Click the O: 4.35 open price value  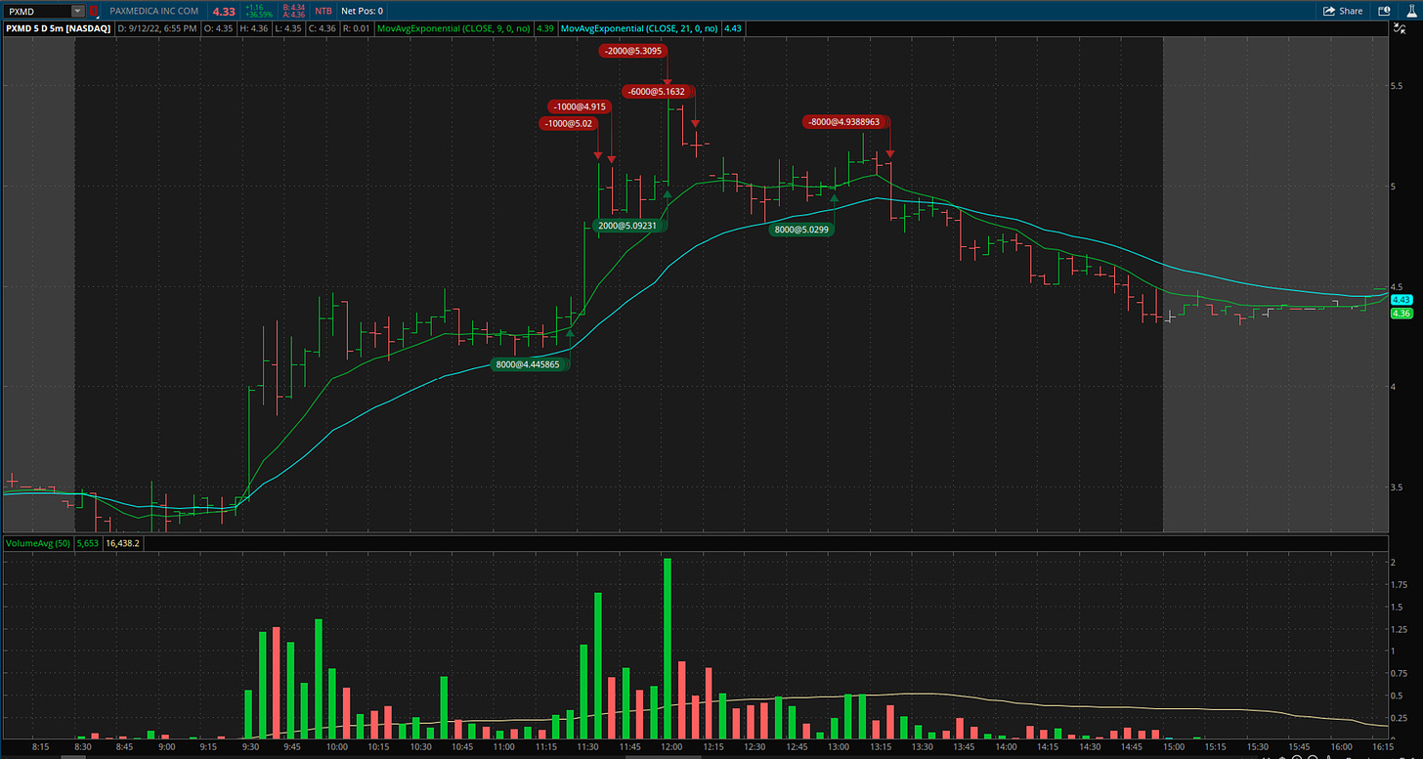coord(217,29)
